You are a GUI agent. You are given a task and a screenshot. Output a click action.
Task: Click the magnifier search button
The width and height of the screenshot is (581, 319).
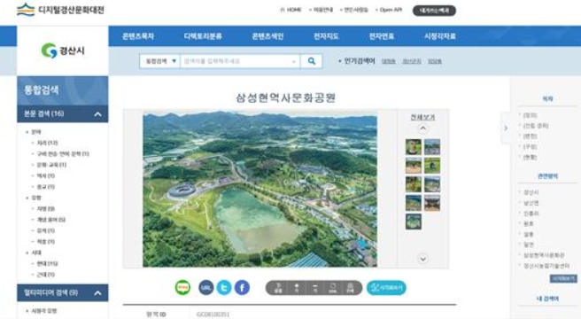pos(311,61)
